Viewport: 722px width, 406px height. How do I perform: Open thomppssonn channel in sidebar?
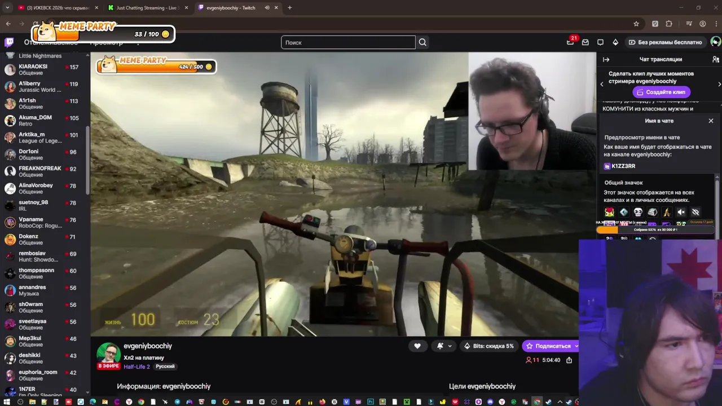(x=45, y=273)
